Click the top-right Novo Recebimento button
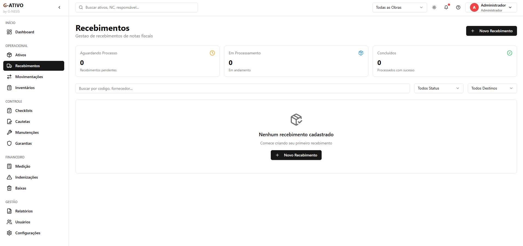Viewport: 523px width, 246px height. (491, 31)
